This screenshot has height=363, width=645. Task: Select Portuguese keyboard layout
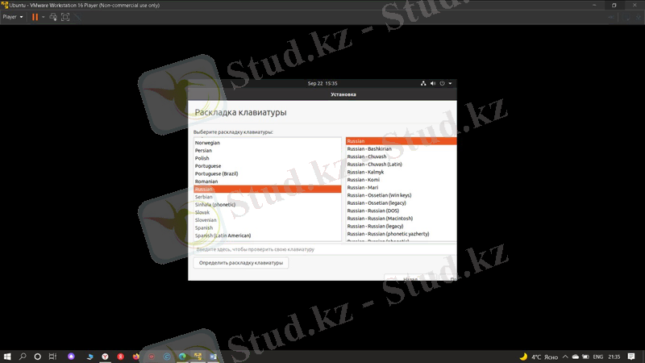pyautogui.click(x=268, y=166)
